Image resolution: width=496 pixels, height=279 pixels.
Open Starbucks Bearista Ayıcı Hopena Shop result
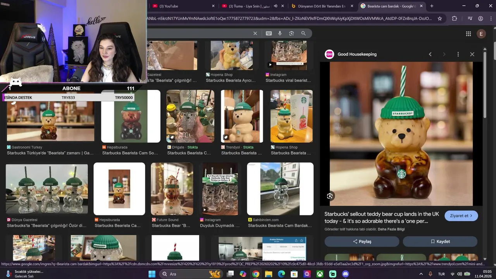231,81
